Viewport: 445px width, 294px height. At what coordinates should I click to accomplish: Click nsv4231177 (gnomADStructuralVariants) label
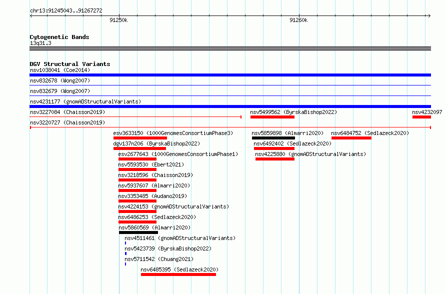tap(85, 101)
